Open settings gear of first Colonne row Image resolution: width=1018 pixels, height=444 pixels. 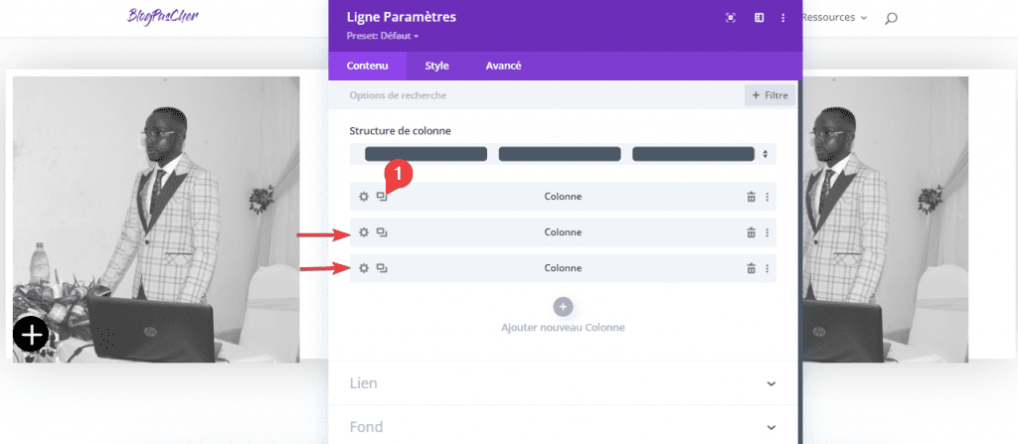click(x=364, y=197)
